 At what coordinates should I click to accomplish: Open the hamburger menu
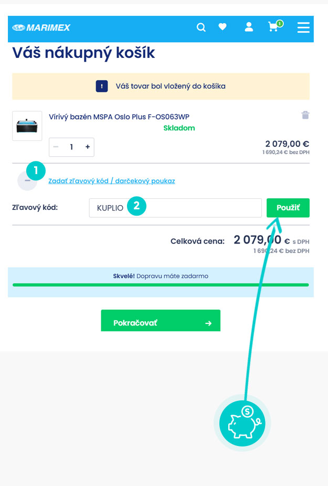303,27
